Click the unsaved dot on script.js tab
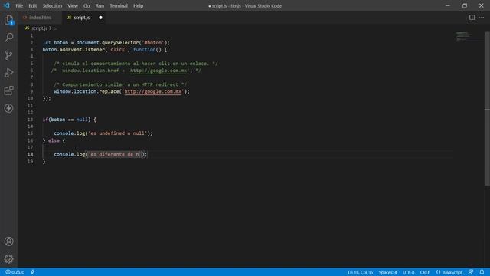The height and width of the screenshot is (276, 490). click(100, 18)
